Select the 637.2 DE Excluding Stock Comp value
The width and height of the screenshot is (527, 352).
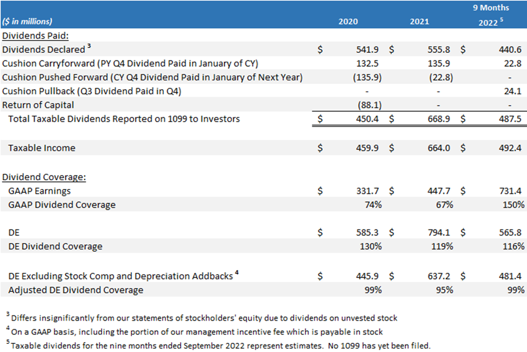[439, 275]
